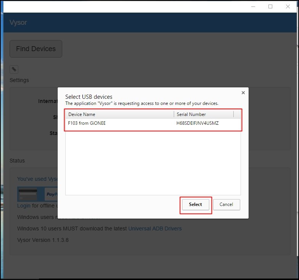Click serial number H68SDEIFJNV4USMZ cell
299x280 pixels.
(x=197, y=123)
